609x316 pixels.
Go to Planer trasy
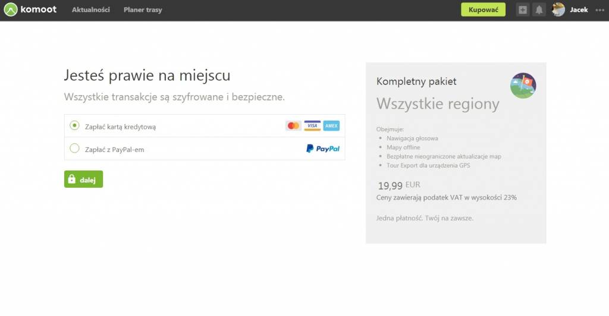pos(143,10)
